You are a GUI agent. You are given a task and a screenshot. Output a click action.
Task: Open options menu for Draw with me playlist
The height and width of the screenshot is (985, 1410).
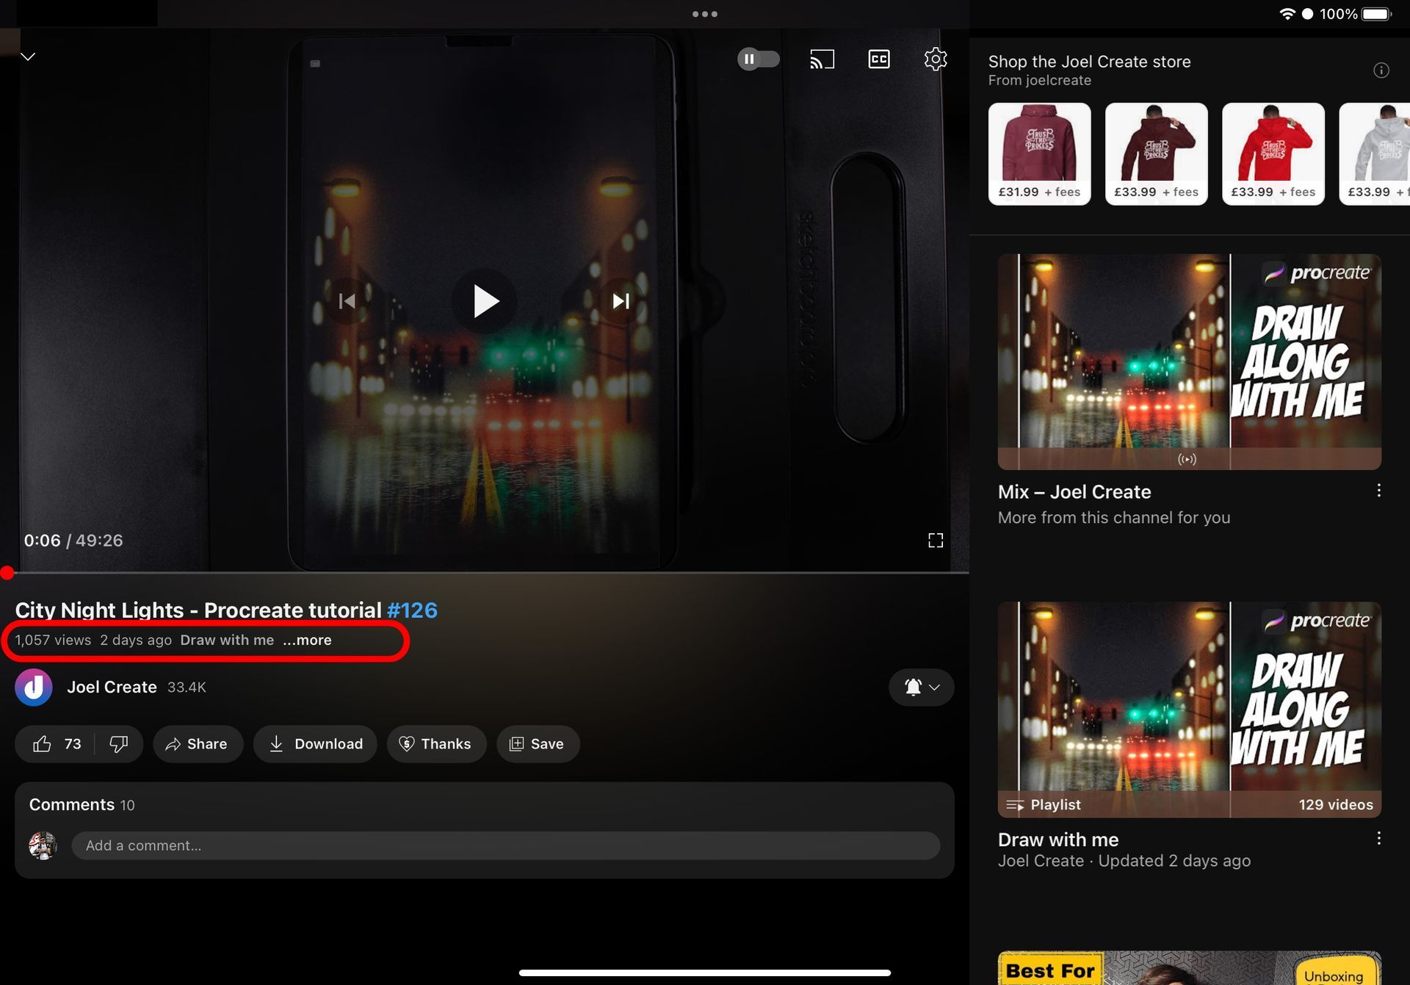[x=1378, y=838]
